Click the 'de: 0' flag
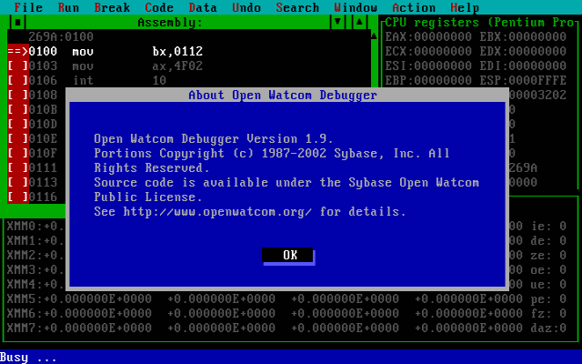Viewport: 582px width, 364px height. [x=548, y=240]
